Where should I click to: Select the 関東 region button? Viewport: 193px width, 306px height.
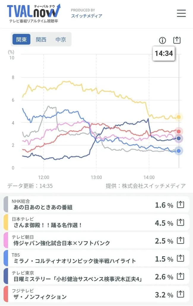(21, 39)
